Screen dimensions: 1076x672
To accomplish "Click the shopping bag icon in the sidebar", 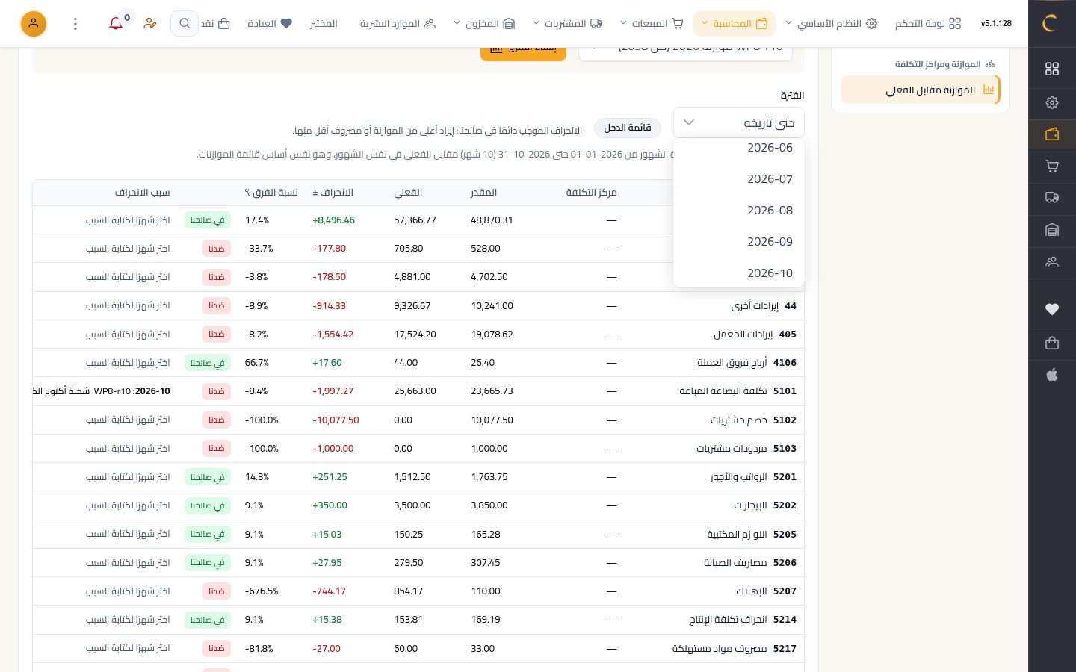I will tap(1052, 343).
